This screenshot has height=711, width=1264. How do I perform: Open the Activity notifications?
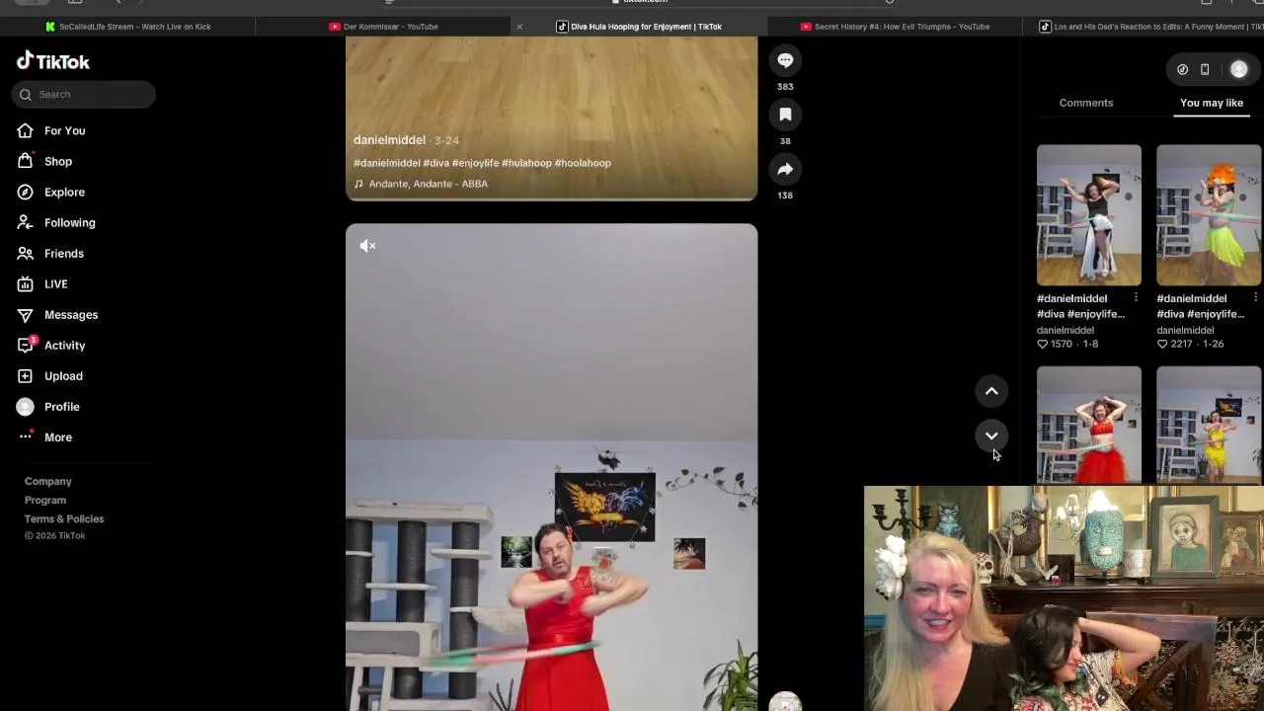tap(64, 345)
